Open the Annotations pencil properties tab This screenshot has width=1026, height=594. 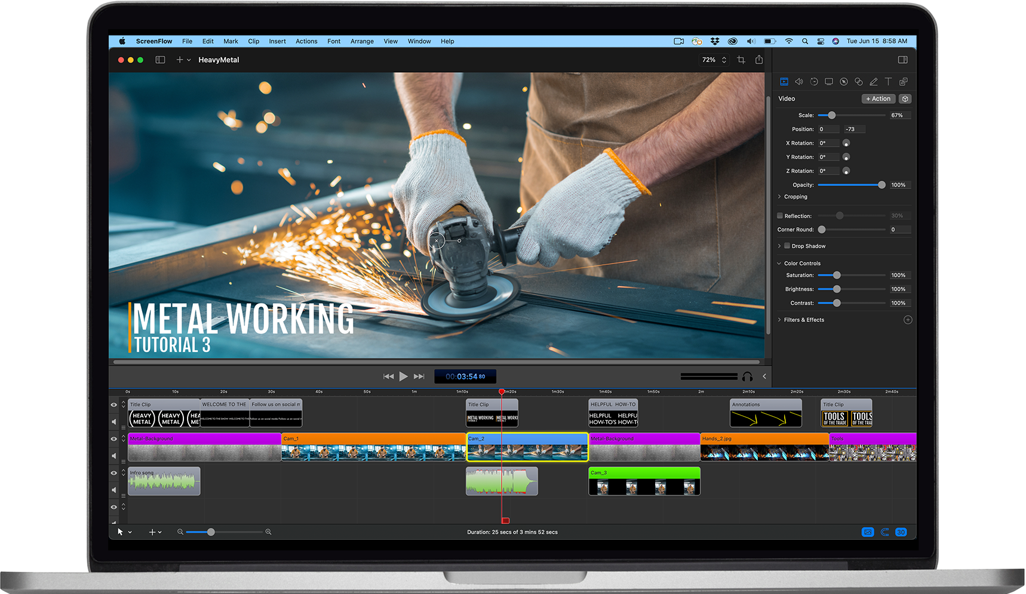[x=873, y=82]
